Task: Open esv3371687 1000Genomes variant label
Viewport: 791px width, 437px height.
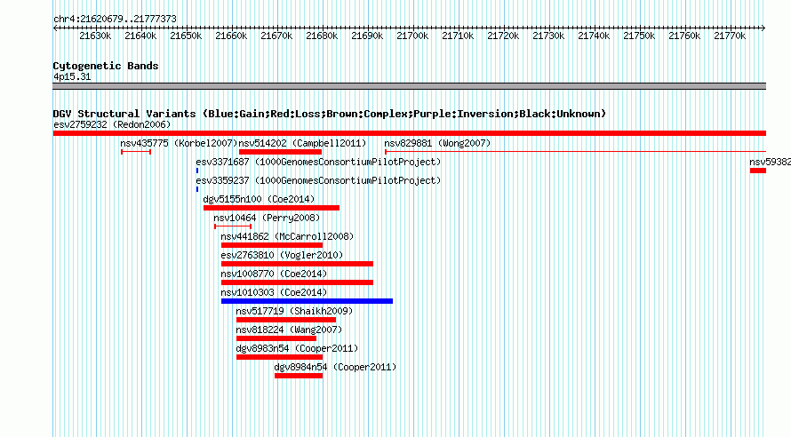Action: pos(318,162)
